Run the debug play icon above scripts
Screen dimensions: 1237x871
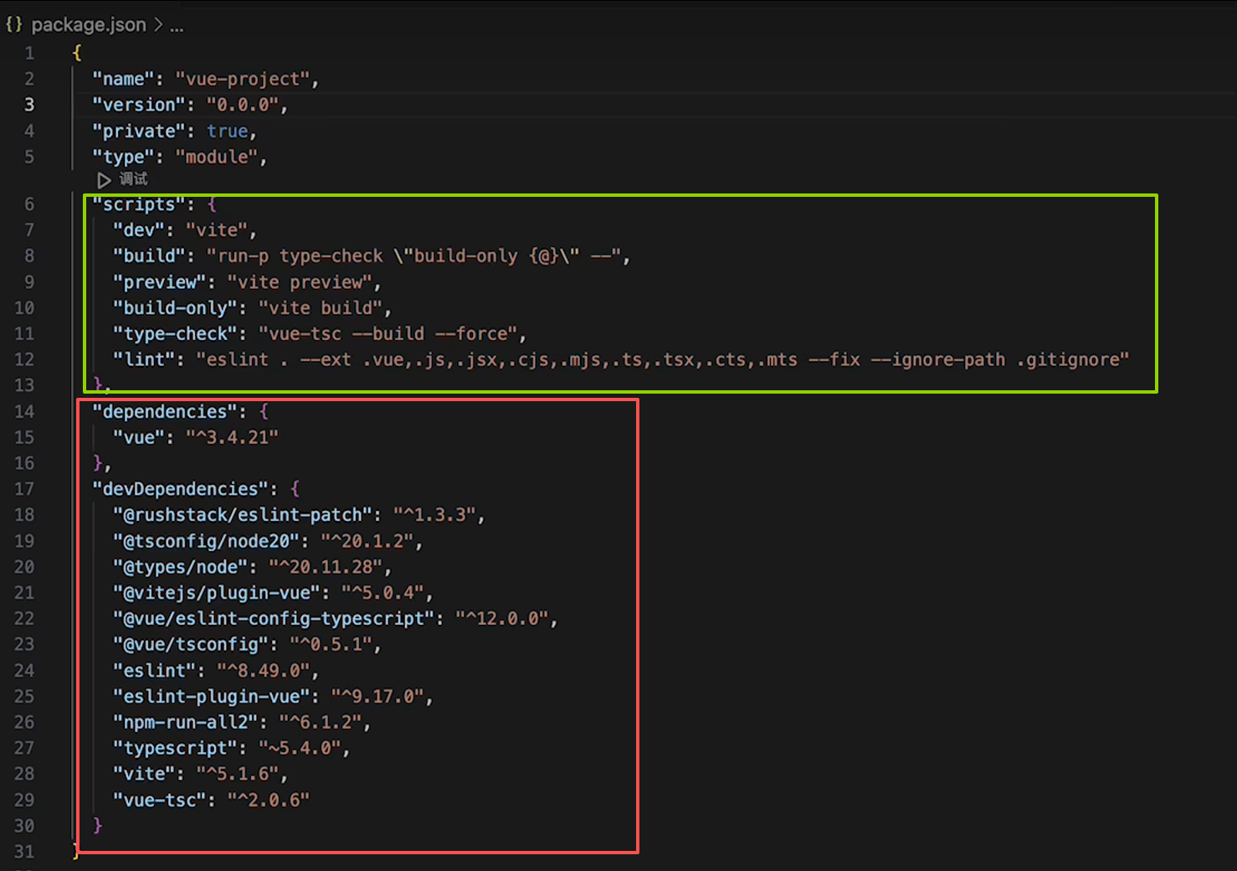pos(104,180)
